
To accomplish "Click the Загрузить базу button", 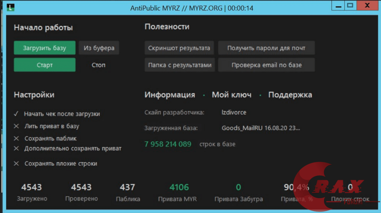I will coord(45,48).
